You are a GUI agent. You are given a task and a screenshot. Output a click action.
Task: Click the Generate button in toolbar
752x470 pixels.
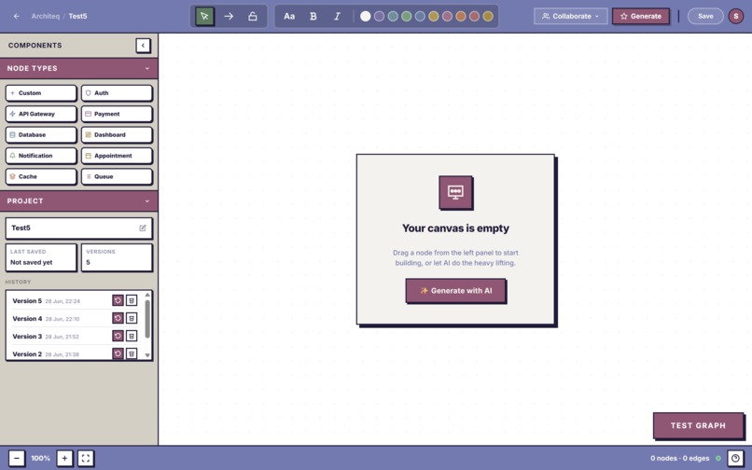[x=641, y=16]
